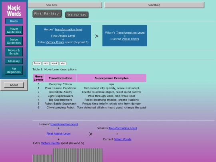Click 'Turn defeated villain's heart good' cell
The width and height of the screenshot is (216, 162).
pyautogui.click(x=112, y=108)
